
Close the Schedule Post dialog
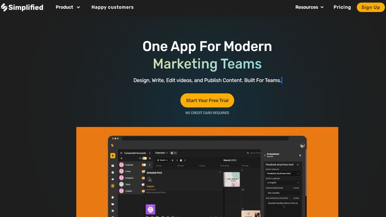220,172
